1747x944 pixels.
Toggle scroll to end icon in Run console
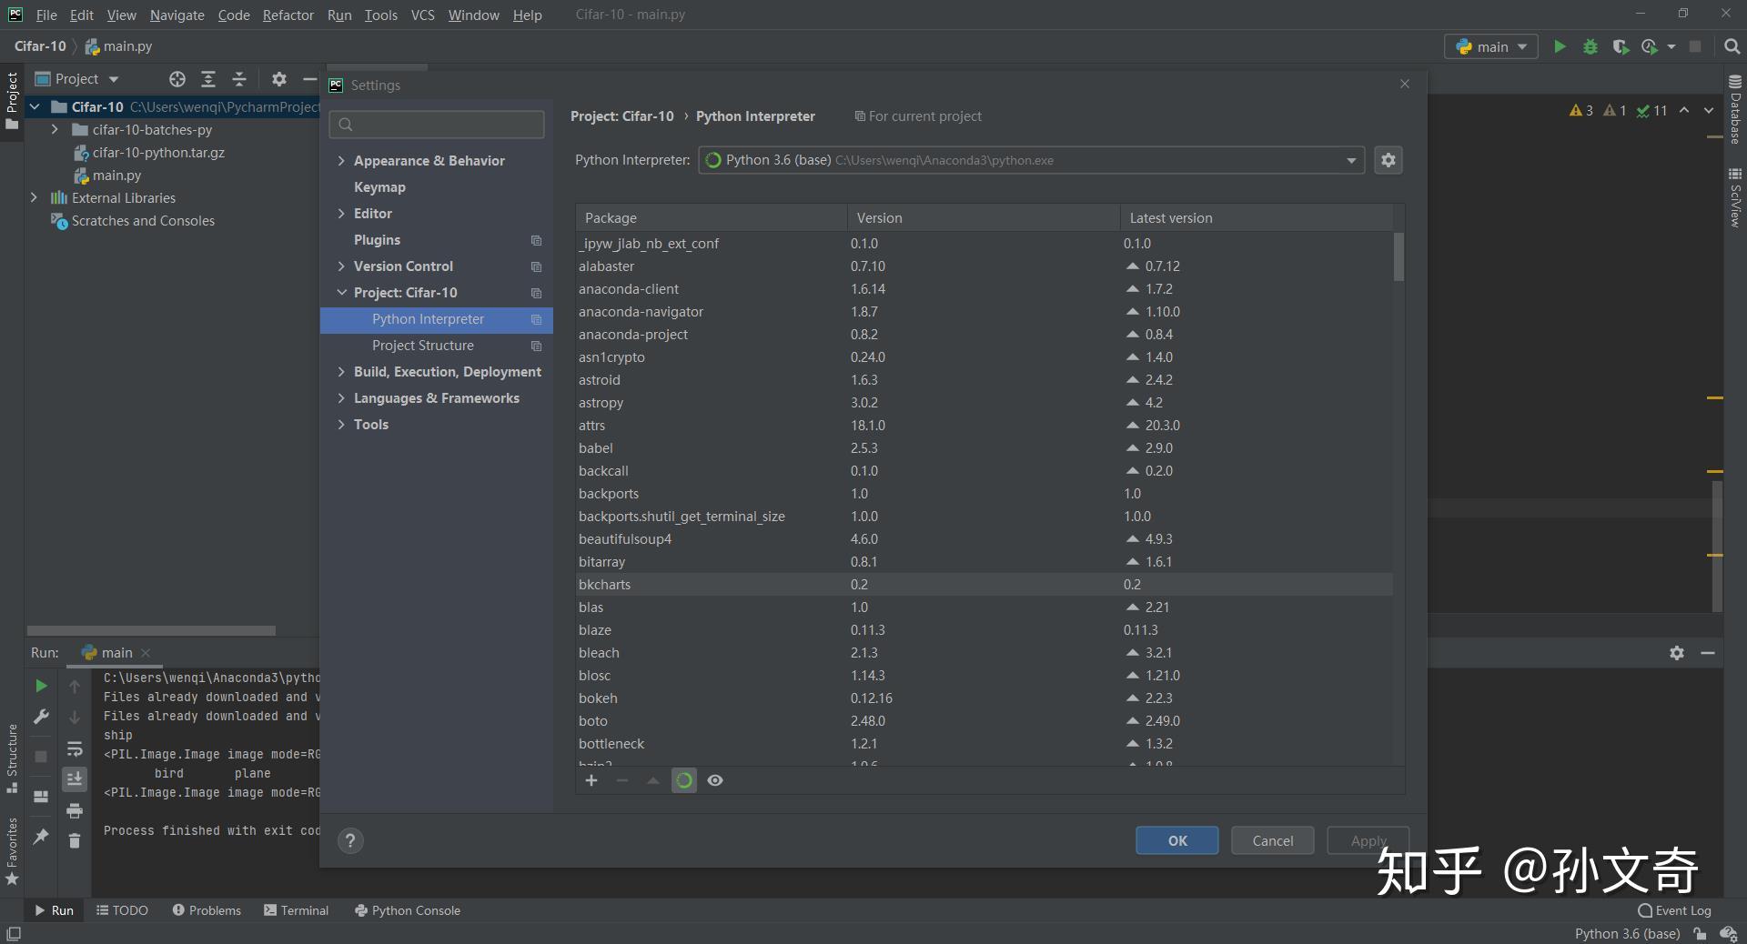pos(75,779)
